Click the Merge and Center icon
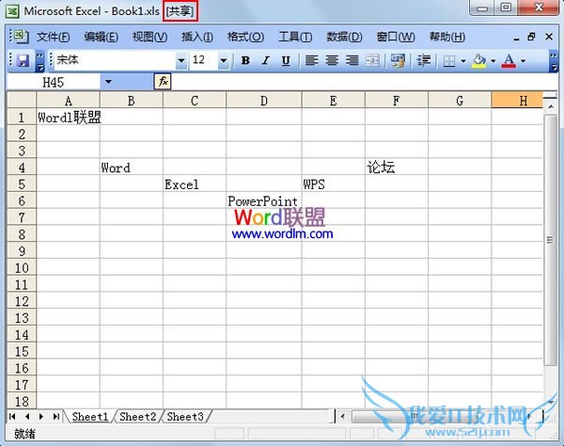This screenshot has height=446, width=564. click(372, 60)
